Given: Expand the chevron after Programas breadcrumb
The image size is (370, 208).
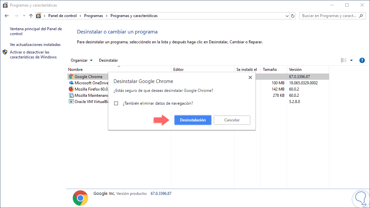Looking at the screenshot, I should pos(107,16).
